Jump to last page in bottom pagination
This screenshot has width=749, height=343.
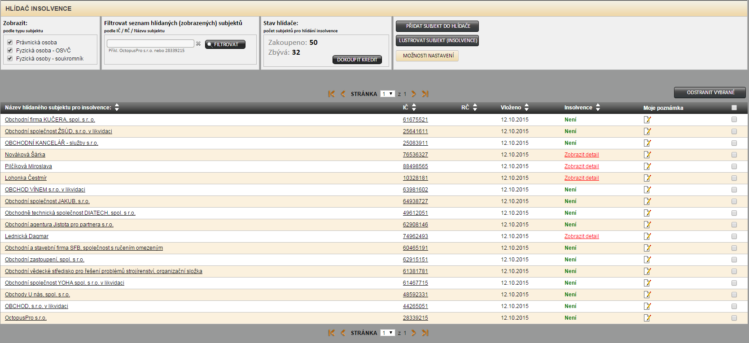[x=425, y=333]
